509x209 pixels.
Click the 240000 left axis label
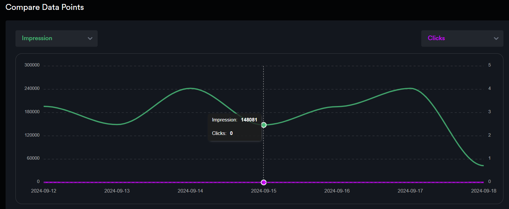pos(32,89)
